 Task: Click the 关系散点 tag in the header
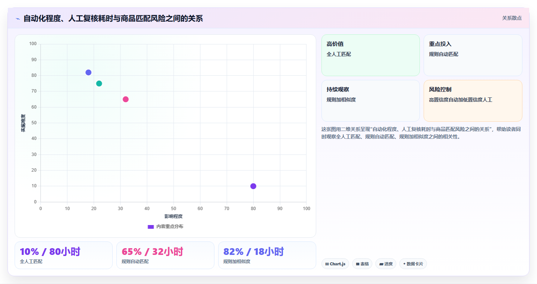512,18
